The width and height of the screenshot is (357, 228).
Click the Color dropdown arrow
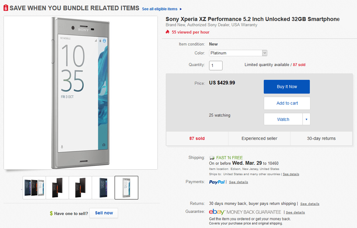click(x=264, y=53)
